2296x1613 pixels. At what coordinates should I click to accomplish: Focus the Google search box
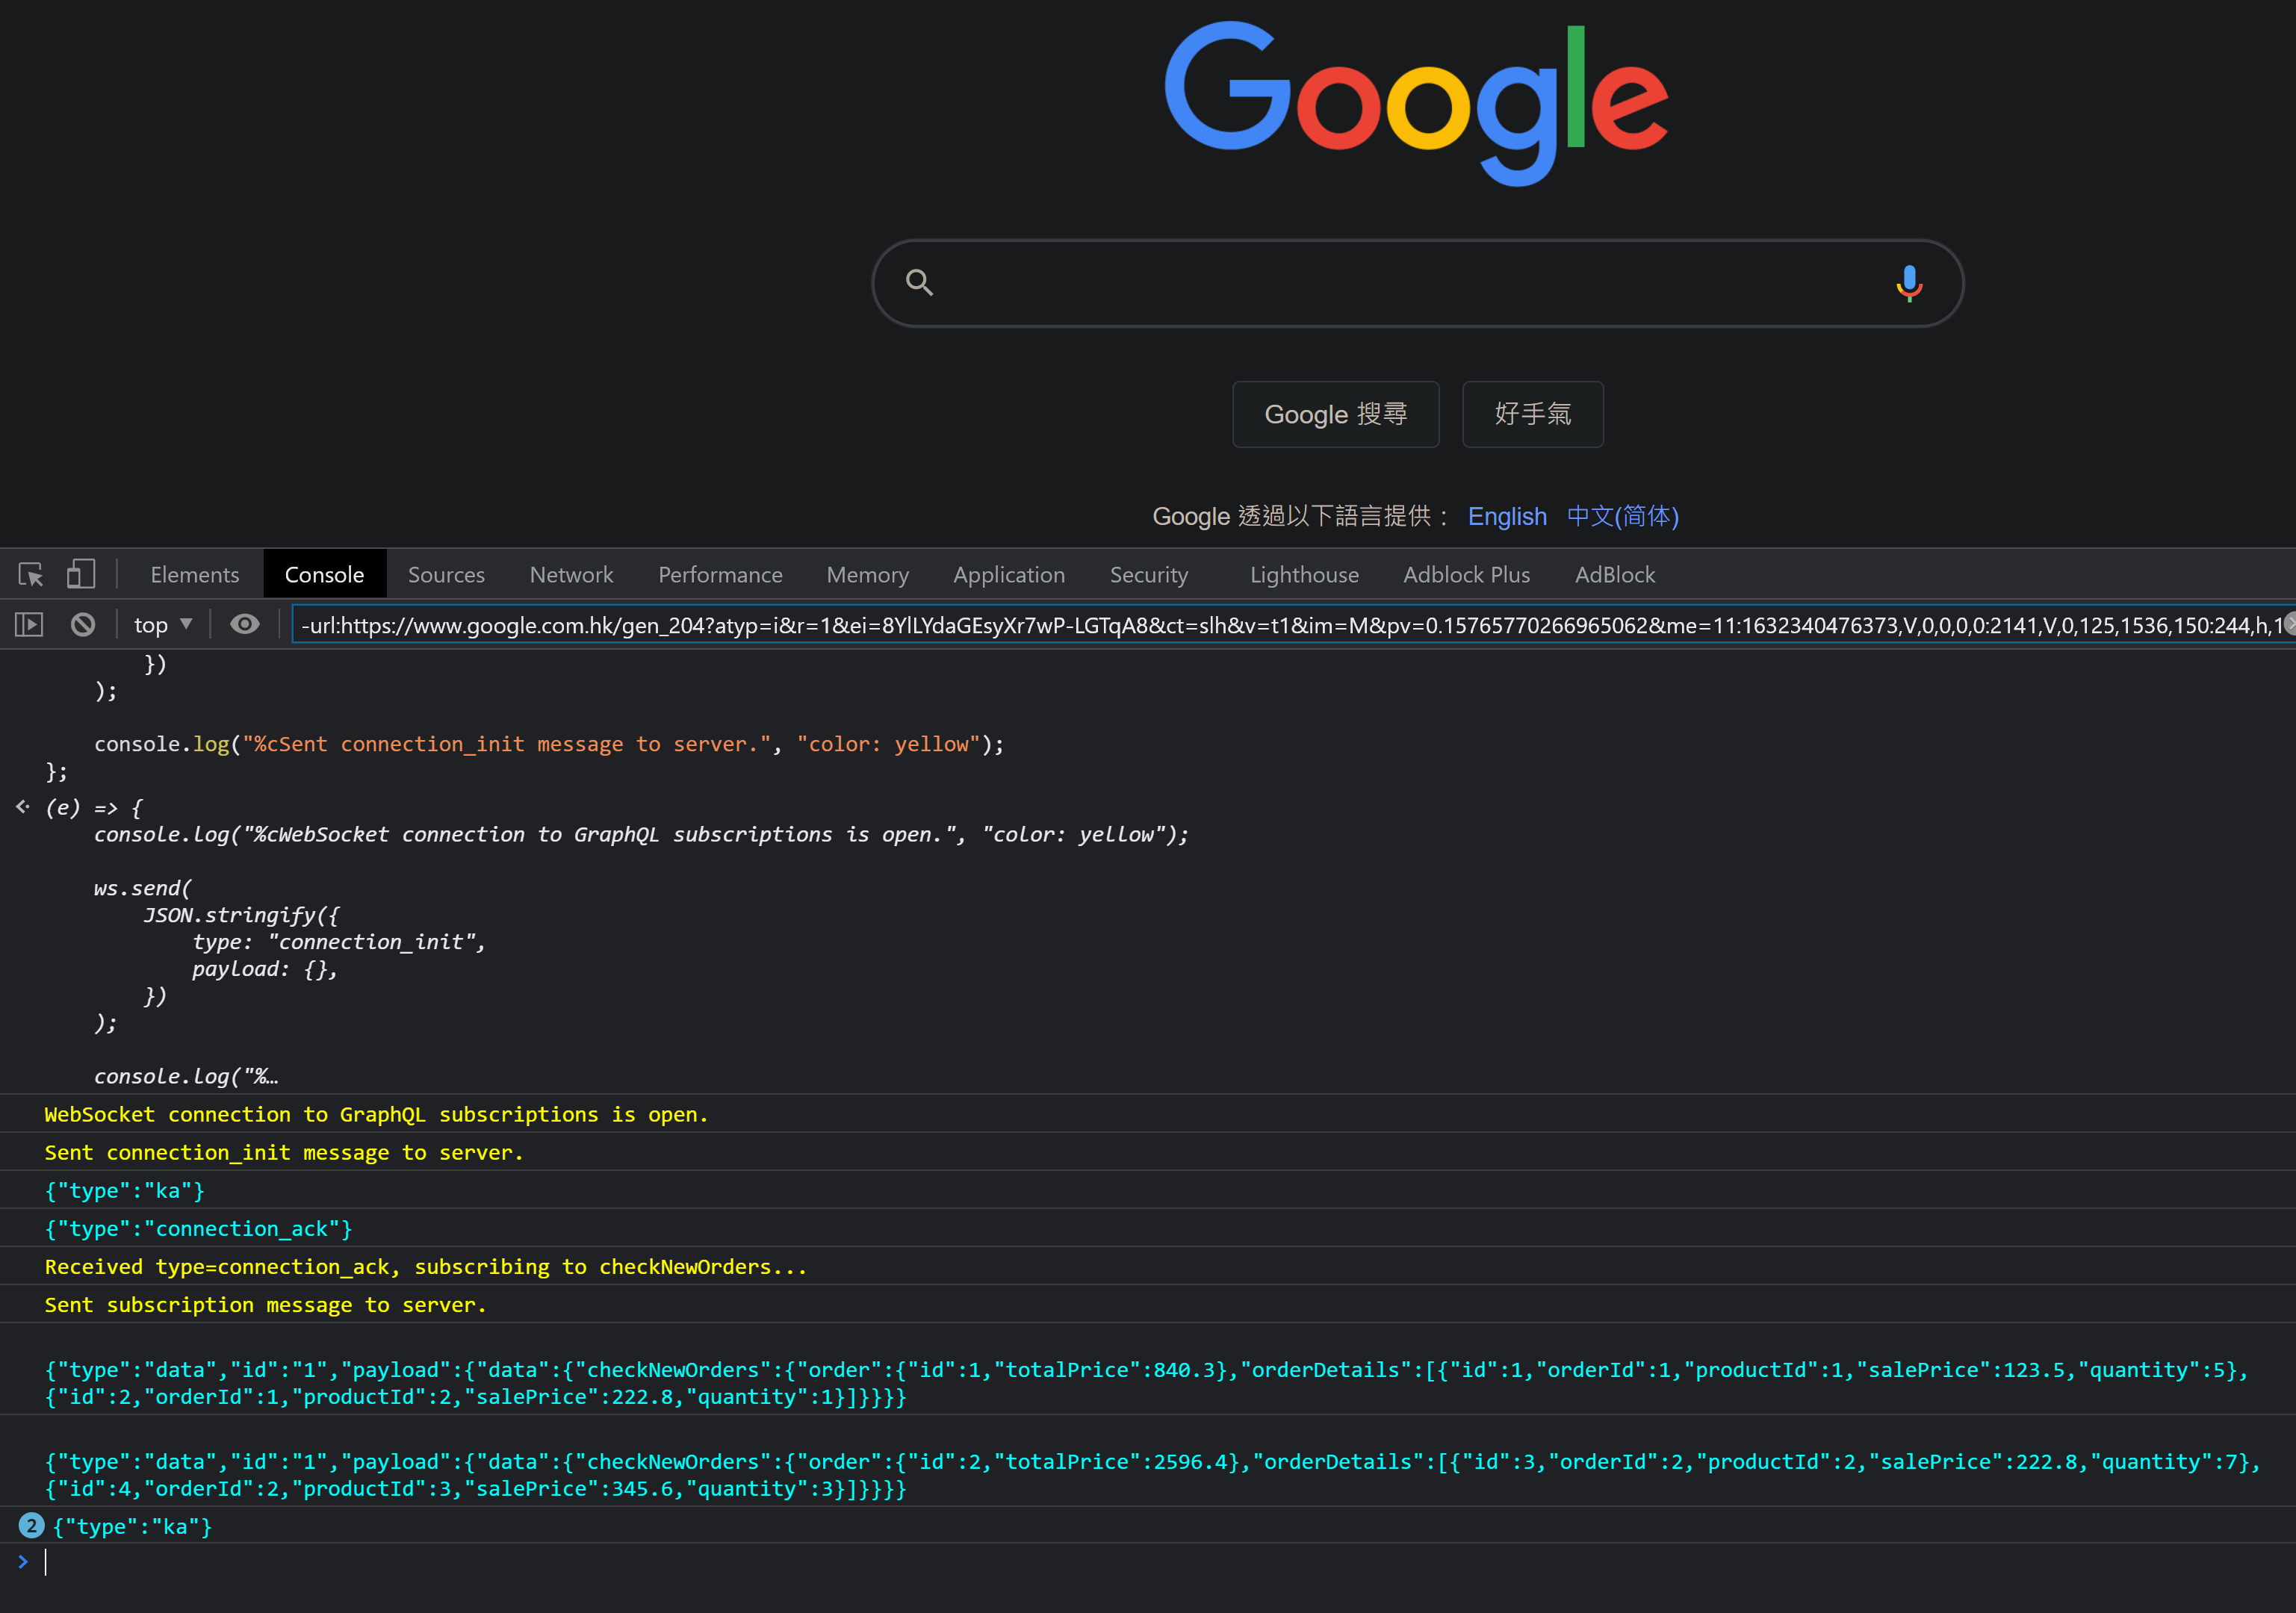click(1417, 283)
